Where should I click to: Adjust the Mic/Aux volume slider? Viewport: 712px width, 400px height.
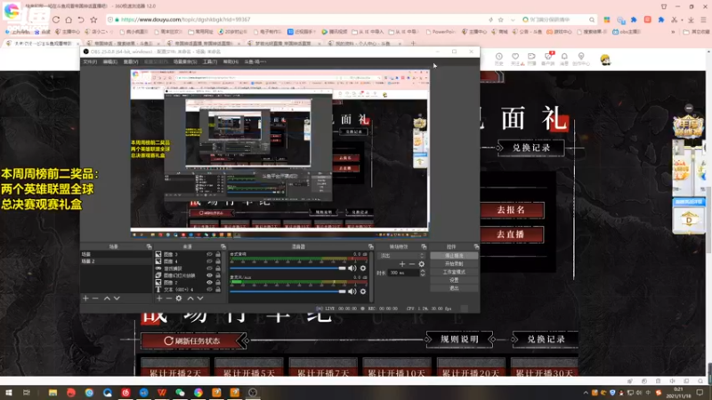point(287,292)
